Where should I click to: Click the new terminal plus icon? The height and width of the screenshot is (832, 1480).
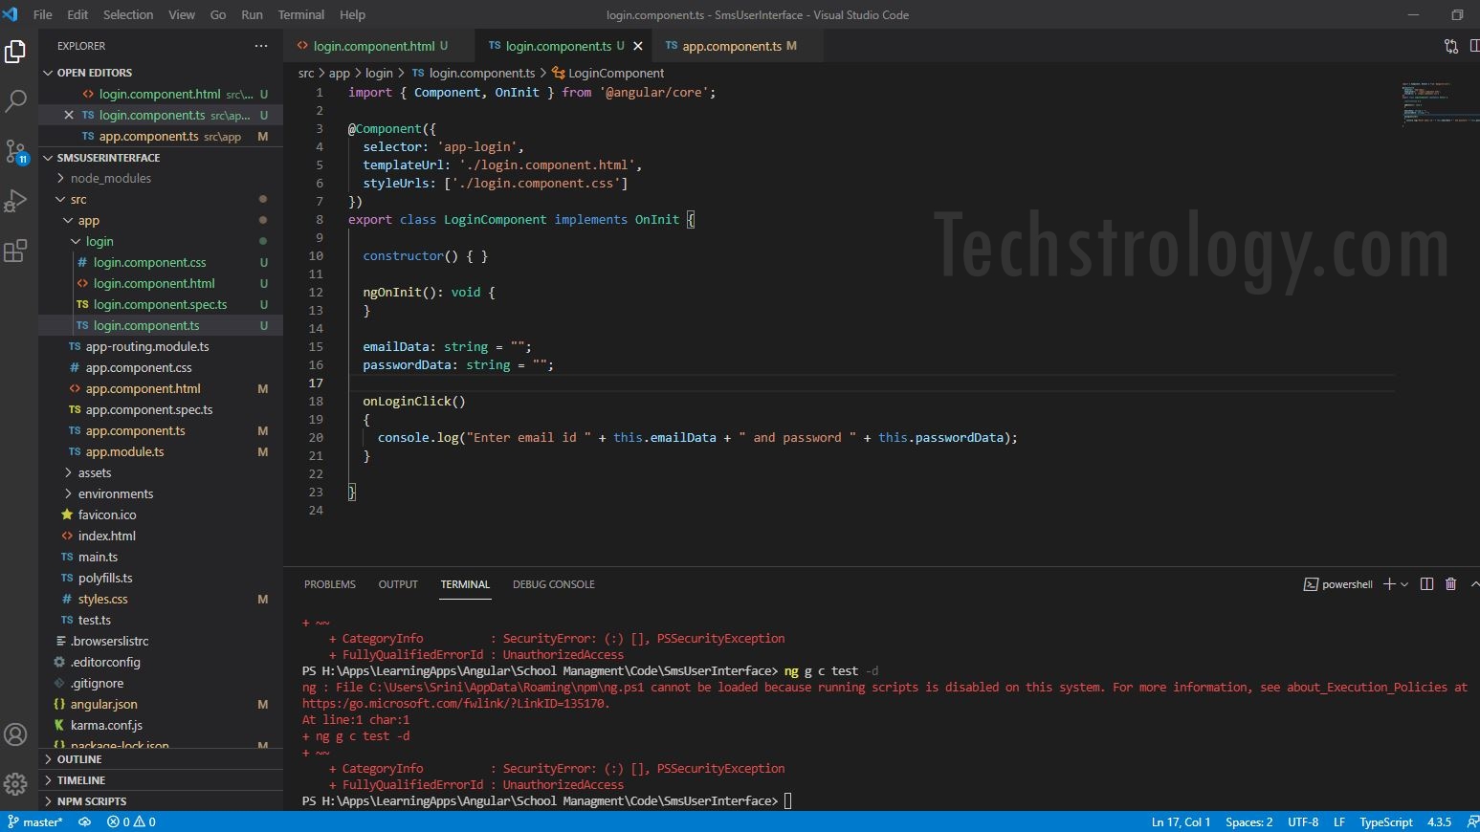(1389, 584)
